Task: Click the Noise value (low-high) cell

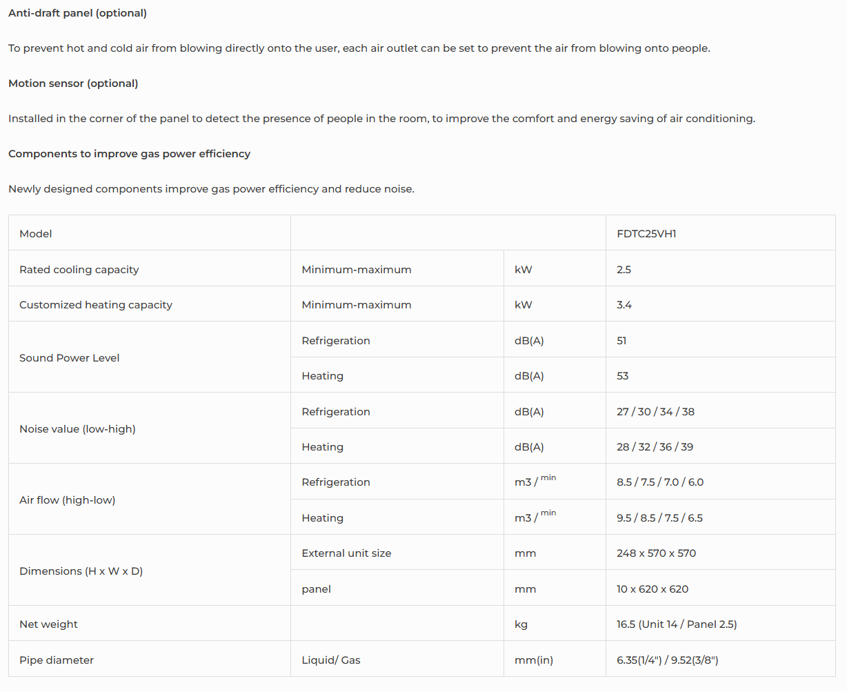Action: [77, 429]
